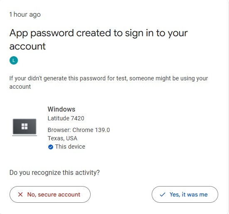Click the word USA in location
The image size is (229, 214).
(x=71, y=138)
